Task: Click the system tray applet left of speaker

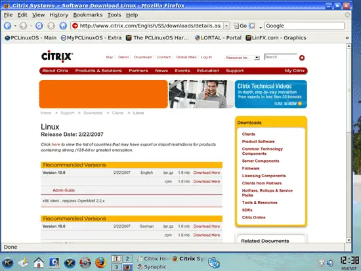Action: tap(322, 263)
